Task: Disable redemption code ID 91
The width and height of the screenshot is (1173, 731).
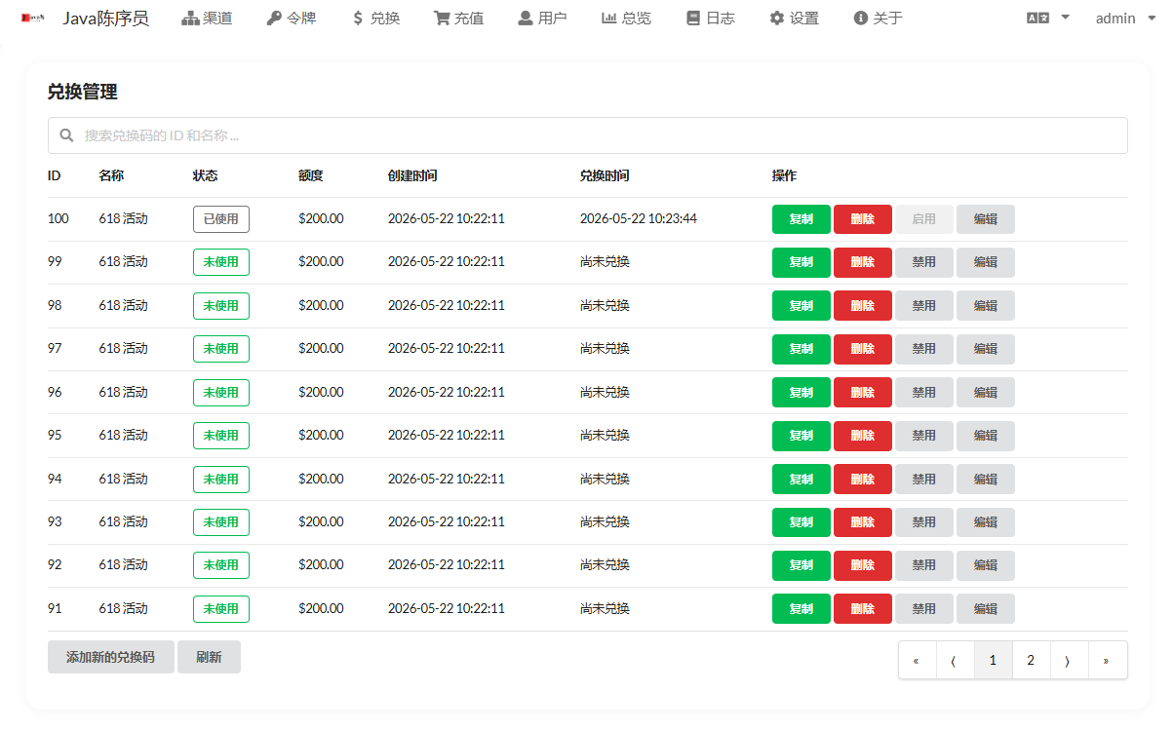Action: click(x=924, y=608)
